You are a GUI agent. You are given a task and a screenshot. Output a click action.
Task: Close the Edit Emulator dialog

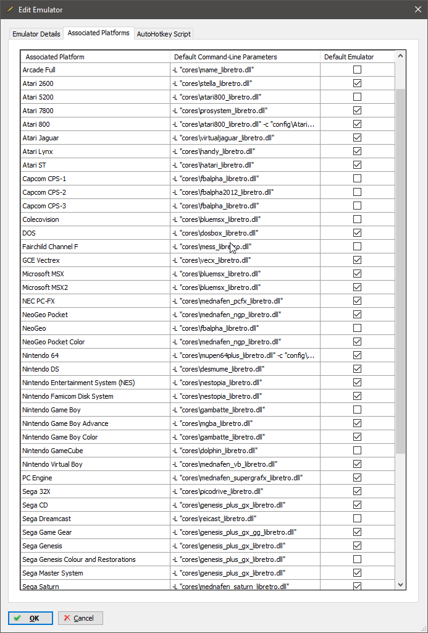pos(418,9)
